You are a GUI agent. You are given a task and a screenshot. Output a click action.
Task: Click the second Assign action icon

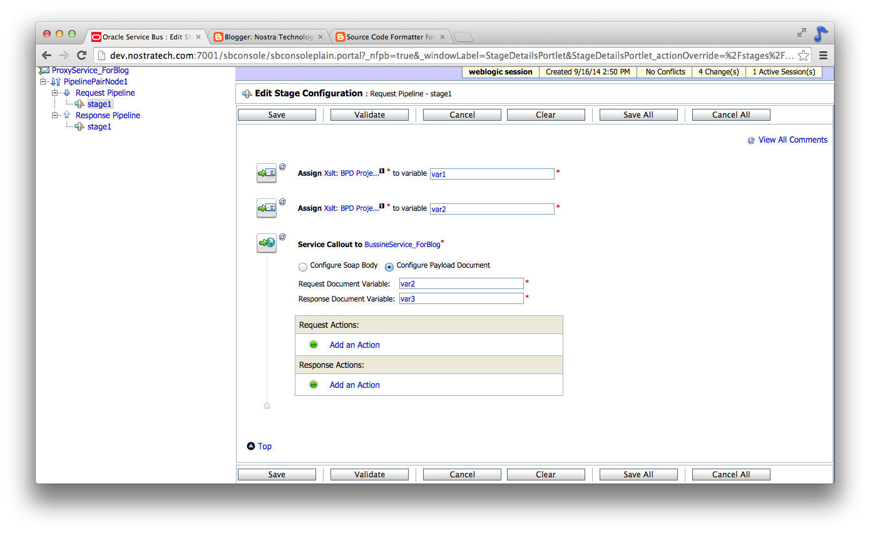point(266,208)
